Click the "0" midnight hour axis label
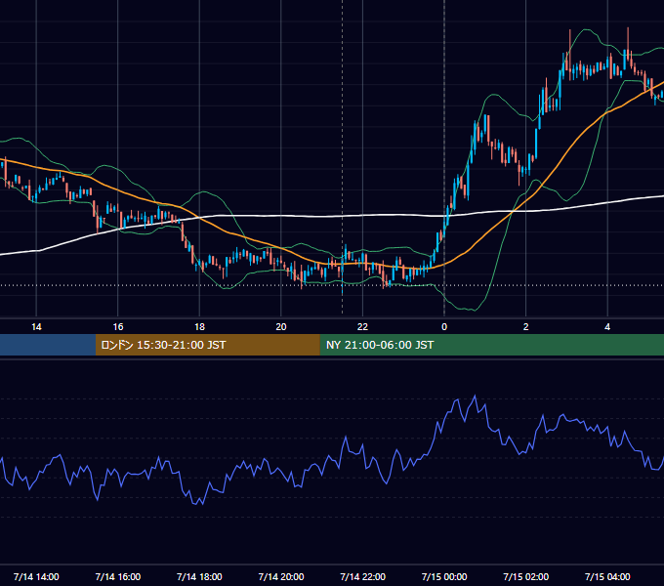The height and width of the screenshot is (586, 664). (x=444, y=327)
